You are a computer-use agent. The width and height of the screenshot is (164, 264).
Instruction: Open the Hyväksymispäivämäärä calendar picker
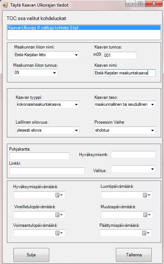pyautogui.click(x=59, y=195)
